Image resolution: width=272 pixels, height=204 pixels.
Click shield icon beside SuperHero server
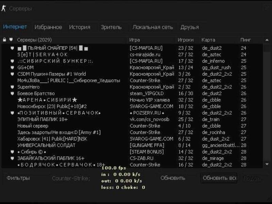12,87
